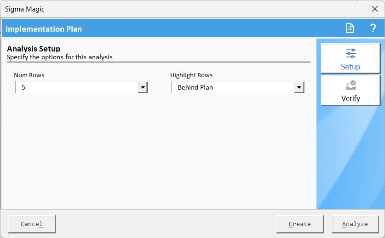The image size is (385, 238).
Task: Click the Setup sliders icon
Action: tap(351, 54)
